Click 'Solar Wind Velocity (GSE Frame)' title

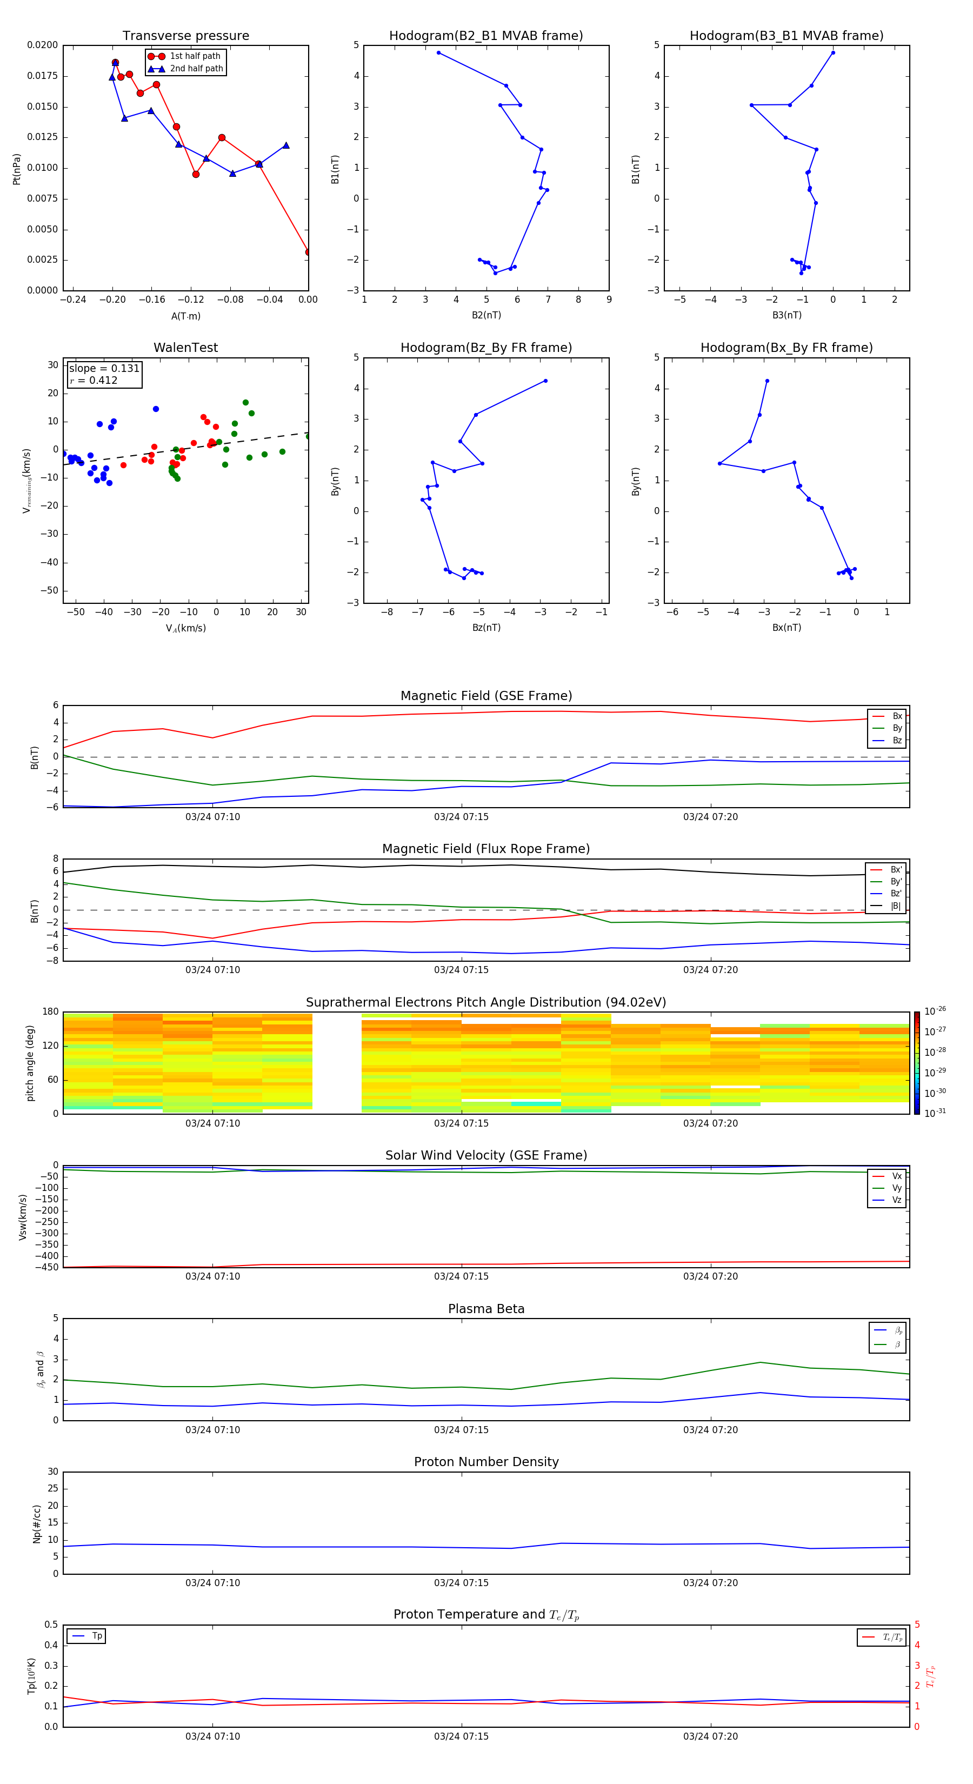(486, 1155)
